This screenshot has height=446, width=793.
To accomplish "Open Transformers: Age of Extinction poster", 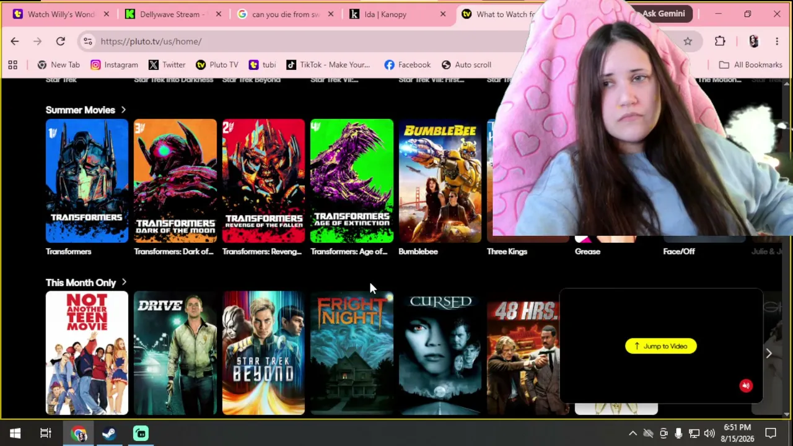I will (x=352, y=181).
